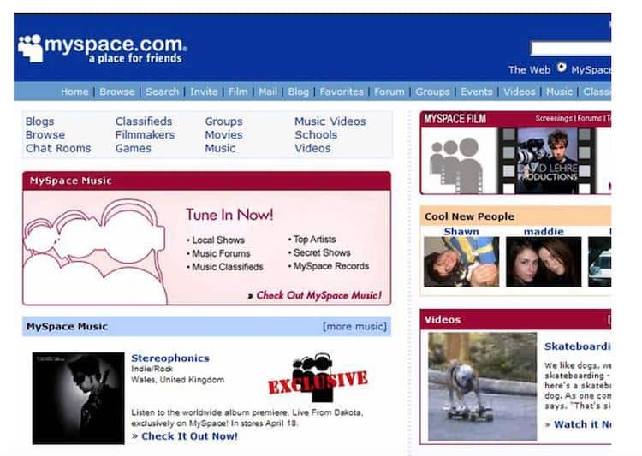
Task: Open Groups link in category list
Action: (223, 121)
